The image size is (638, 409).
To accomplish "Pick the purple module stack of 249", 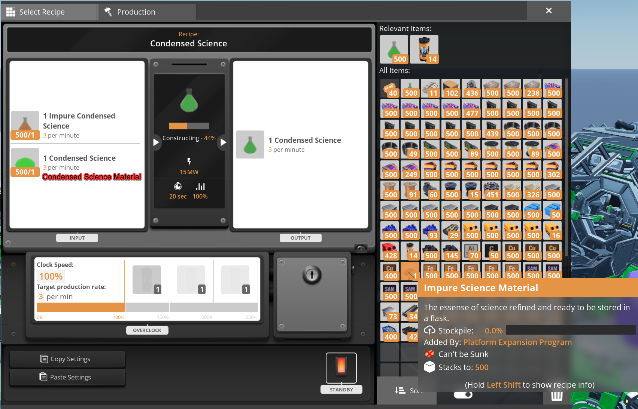I will 410,170.
